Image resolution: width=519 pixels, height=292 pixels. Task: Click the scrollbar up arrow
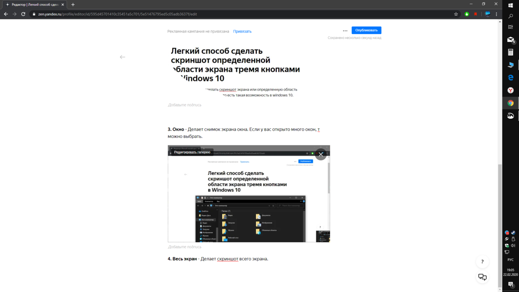pos(500,22)
